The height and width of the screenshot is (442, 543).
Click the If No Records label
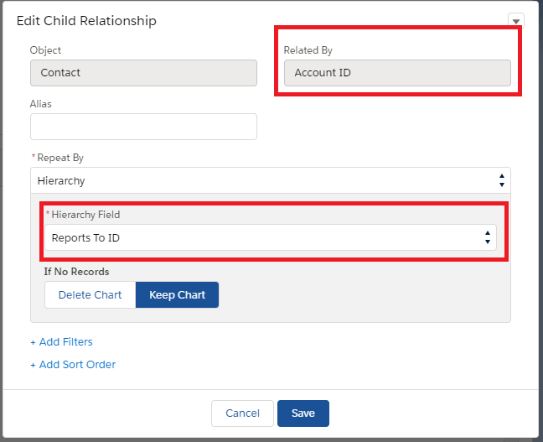(76, 272)
